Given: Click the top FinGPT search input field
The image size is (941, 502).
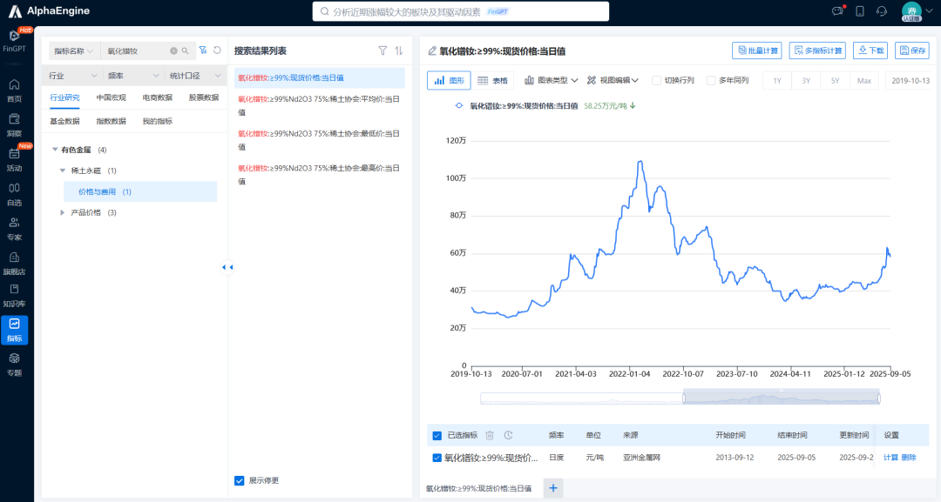Looking at the screenshot, I should [x=558, y=12].
